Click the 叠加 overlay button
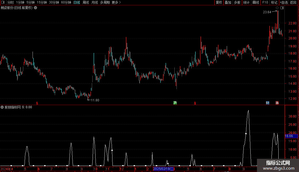Image resolution: width=299 pixels, height=172 pixels. click(228, 2)
